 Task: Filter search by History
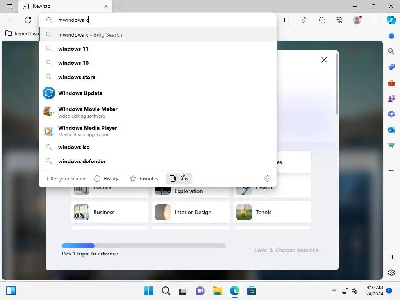pyautogui.click(x=106, y=178)
